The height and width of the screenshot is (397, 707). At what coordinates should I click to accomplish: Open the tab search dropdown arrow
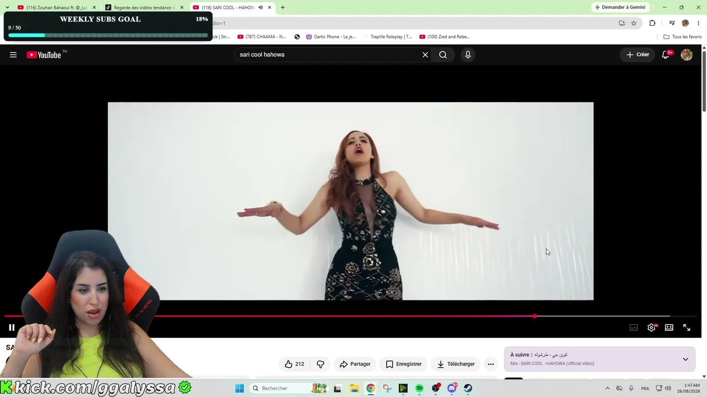[7, 7]
